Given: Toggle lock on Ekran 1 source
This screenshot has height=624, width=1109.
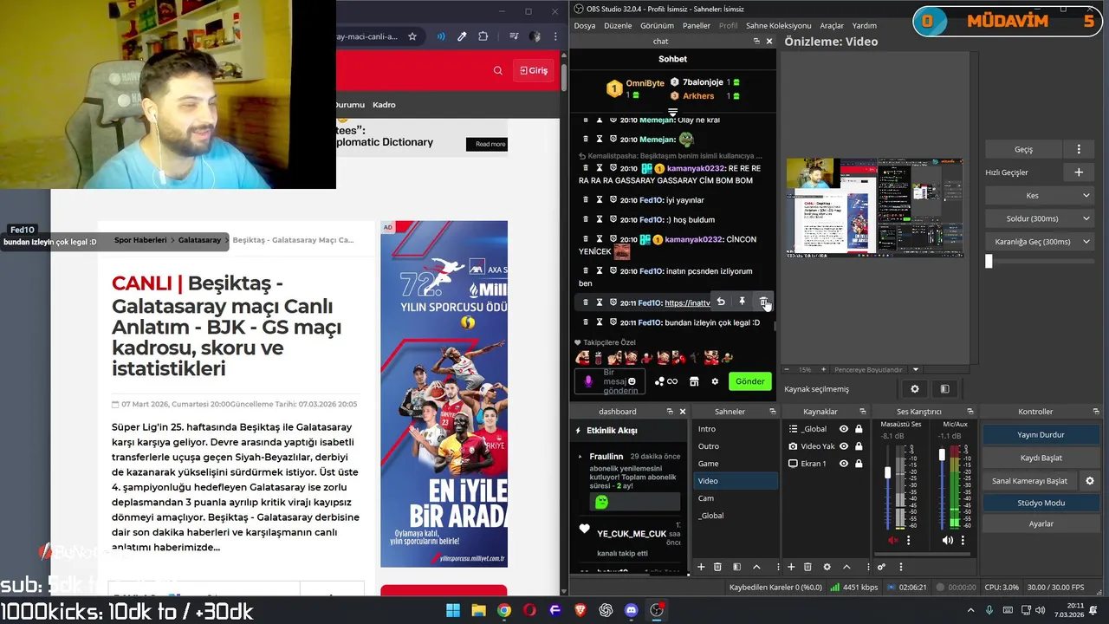Looking at the screenshot, I should [859, 464].
